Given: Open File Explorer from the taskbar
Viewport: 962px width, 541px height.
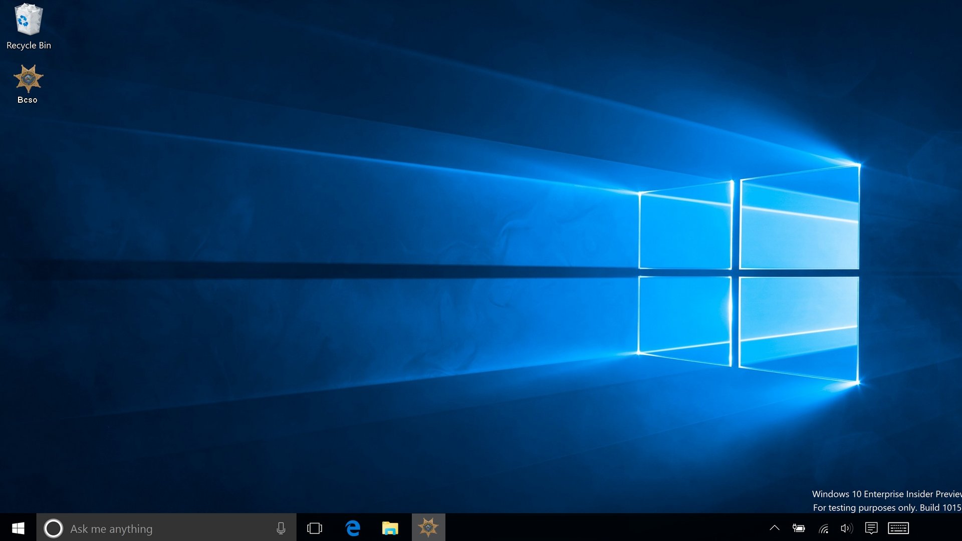Looking at the screenshot, I should (x=390, y=528).
